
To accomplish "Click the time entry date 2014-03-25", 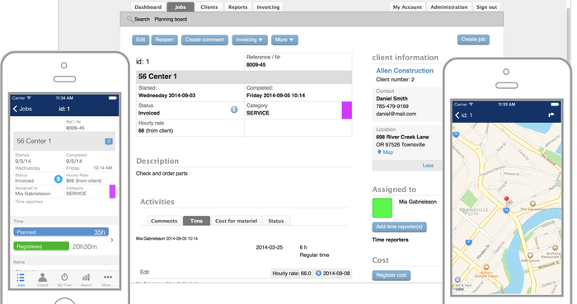I will click(x=270, y=247).
